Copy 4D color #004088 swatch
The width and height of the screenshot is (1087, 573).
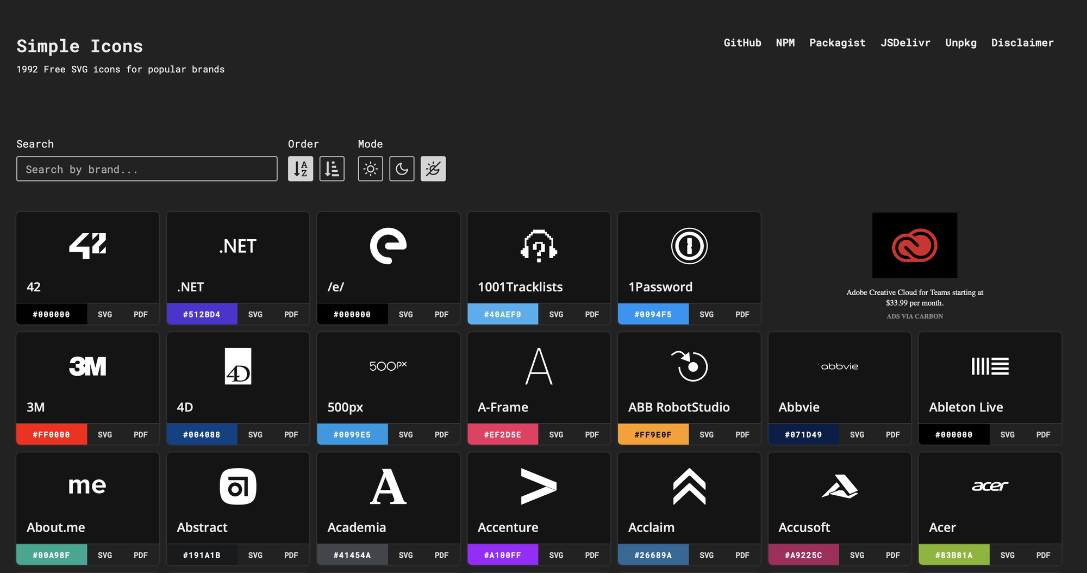click(x=202, y=434)
